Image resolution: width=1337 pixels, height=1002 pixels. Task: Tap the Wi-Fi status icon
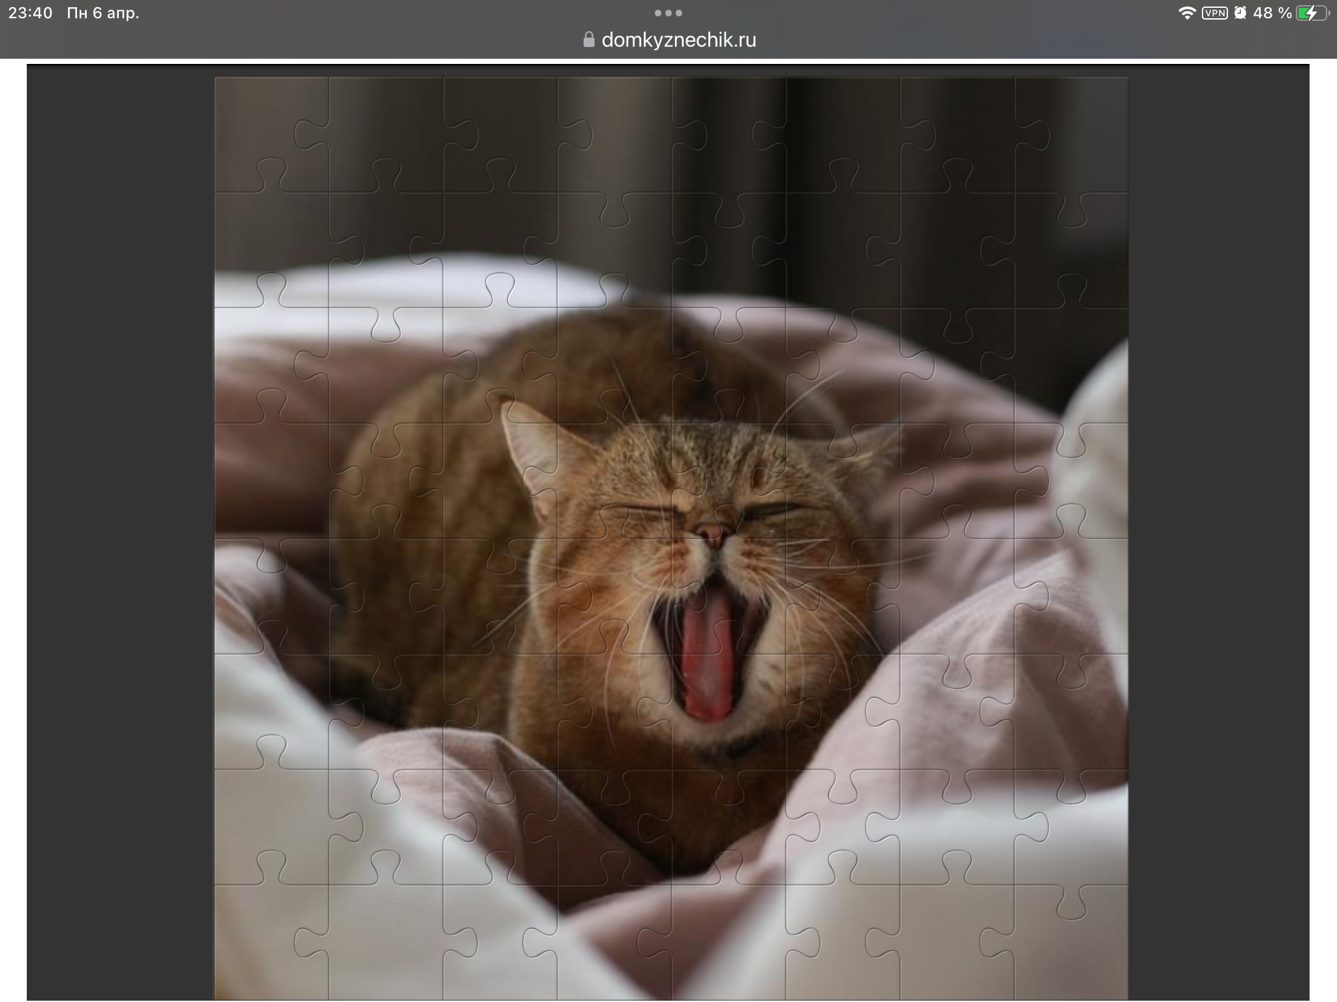(1186, 13)
